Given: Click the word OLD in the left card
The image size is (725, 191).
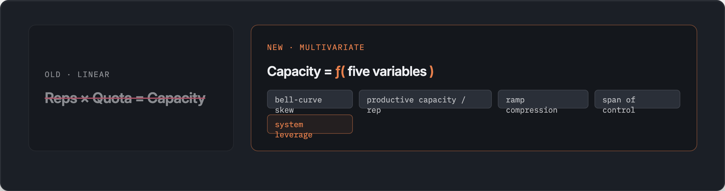Looking at the screenshot, I should pos(53,74).
